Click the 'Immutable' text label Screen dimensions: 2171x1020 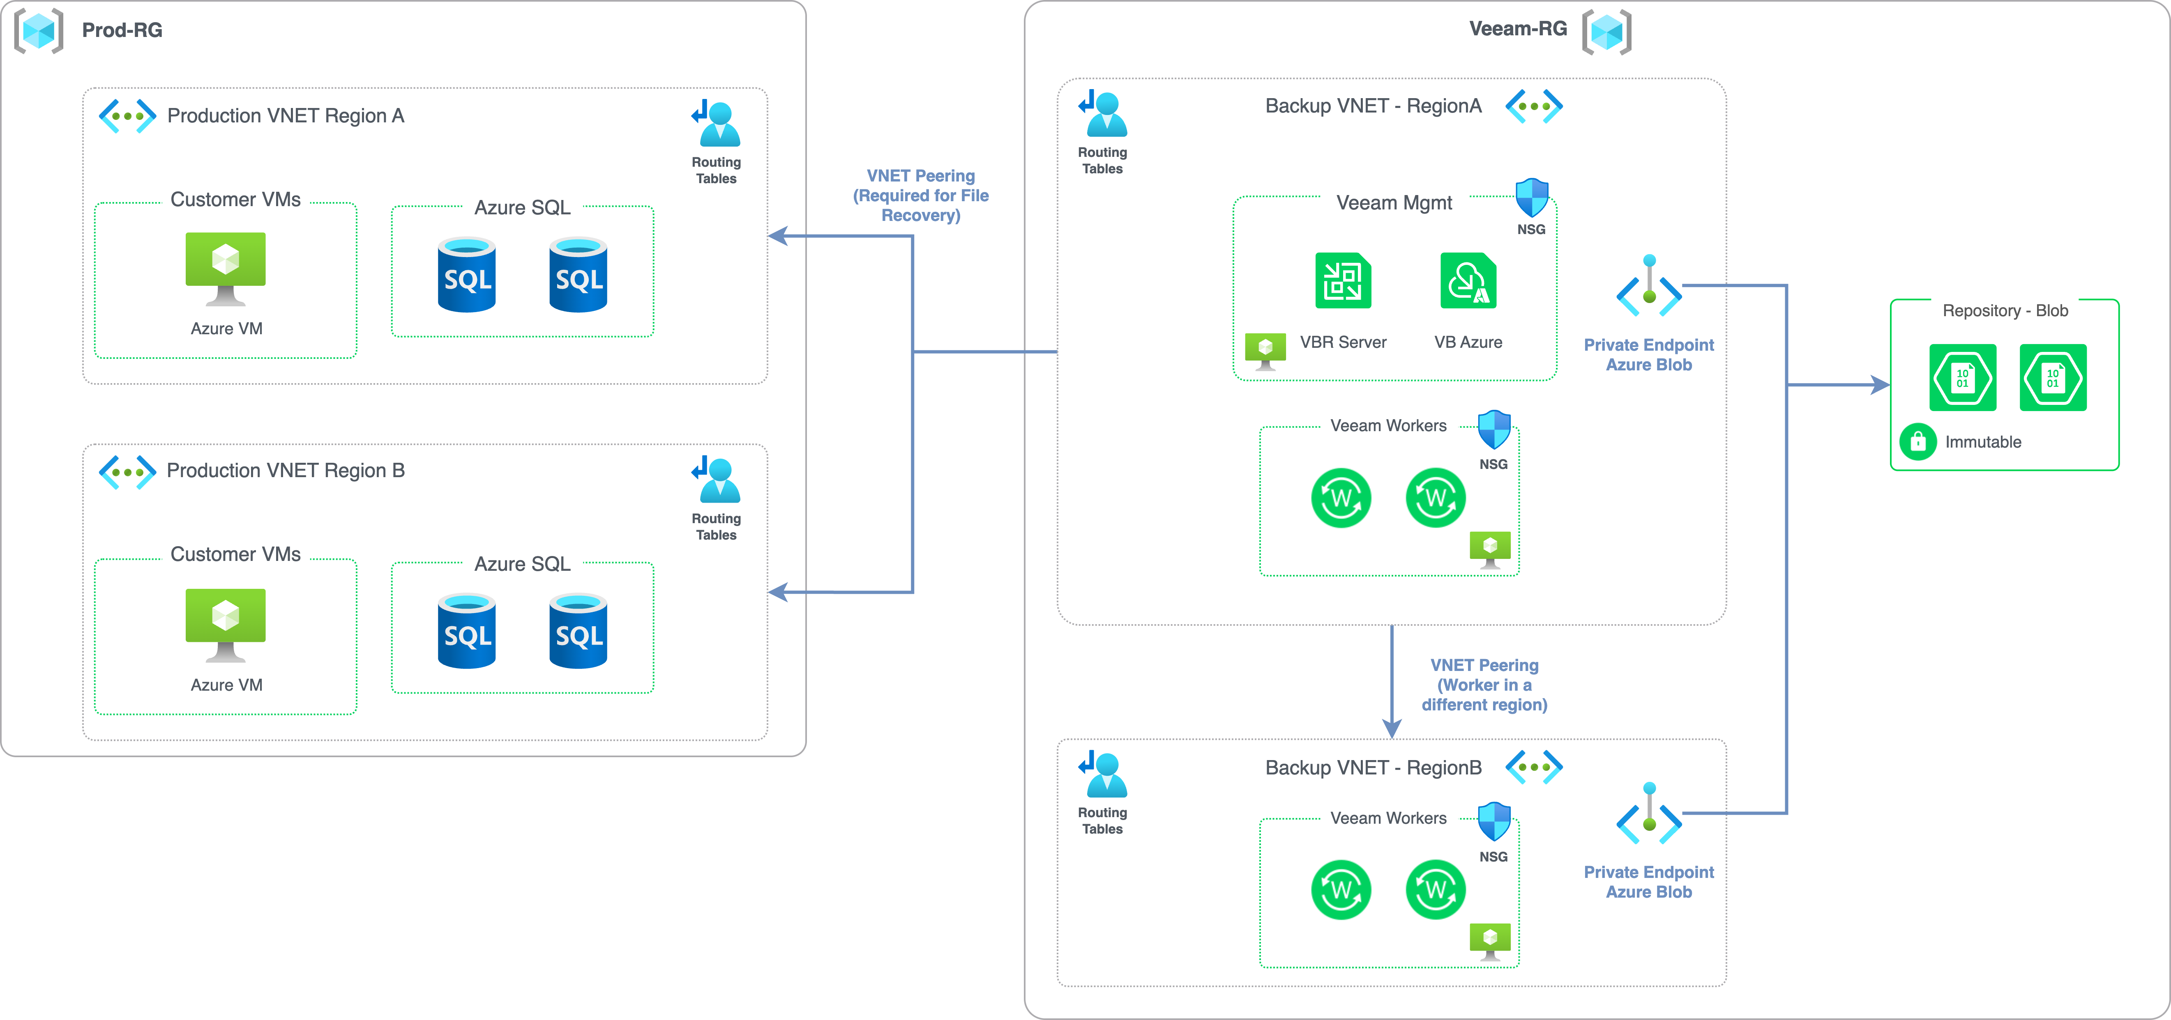tap(1982, 442)
